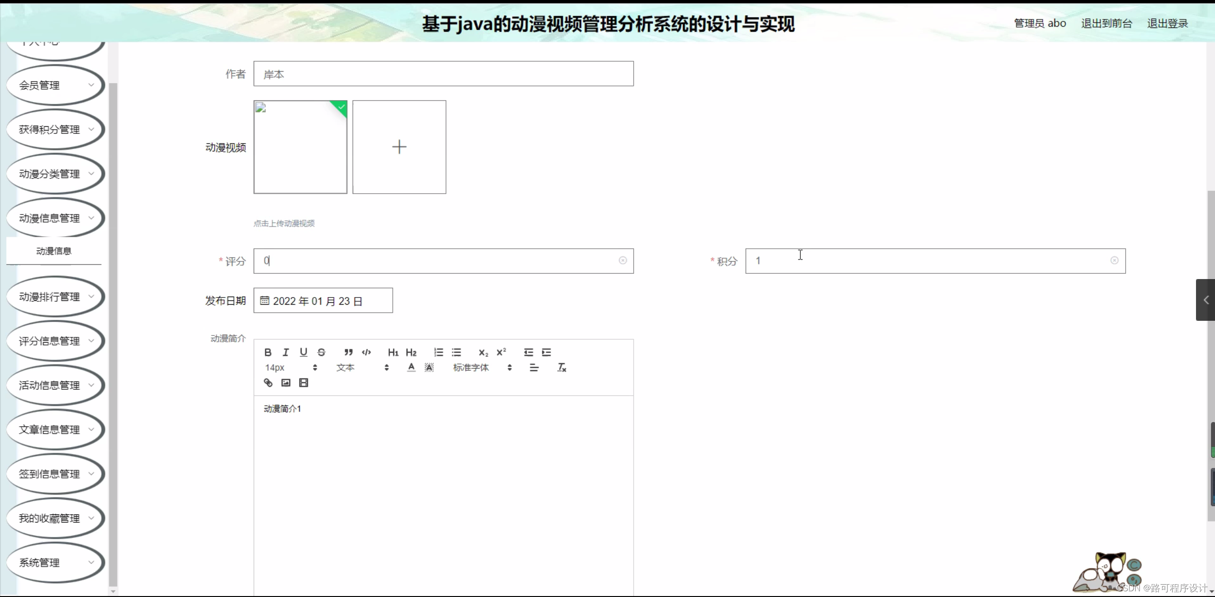Screen dimensions: 1215x597
Task: Click 退出到前台 link in header
Action: (1106, 23)
